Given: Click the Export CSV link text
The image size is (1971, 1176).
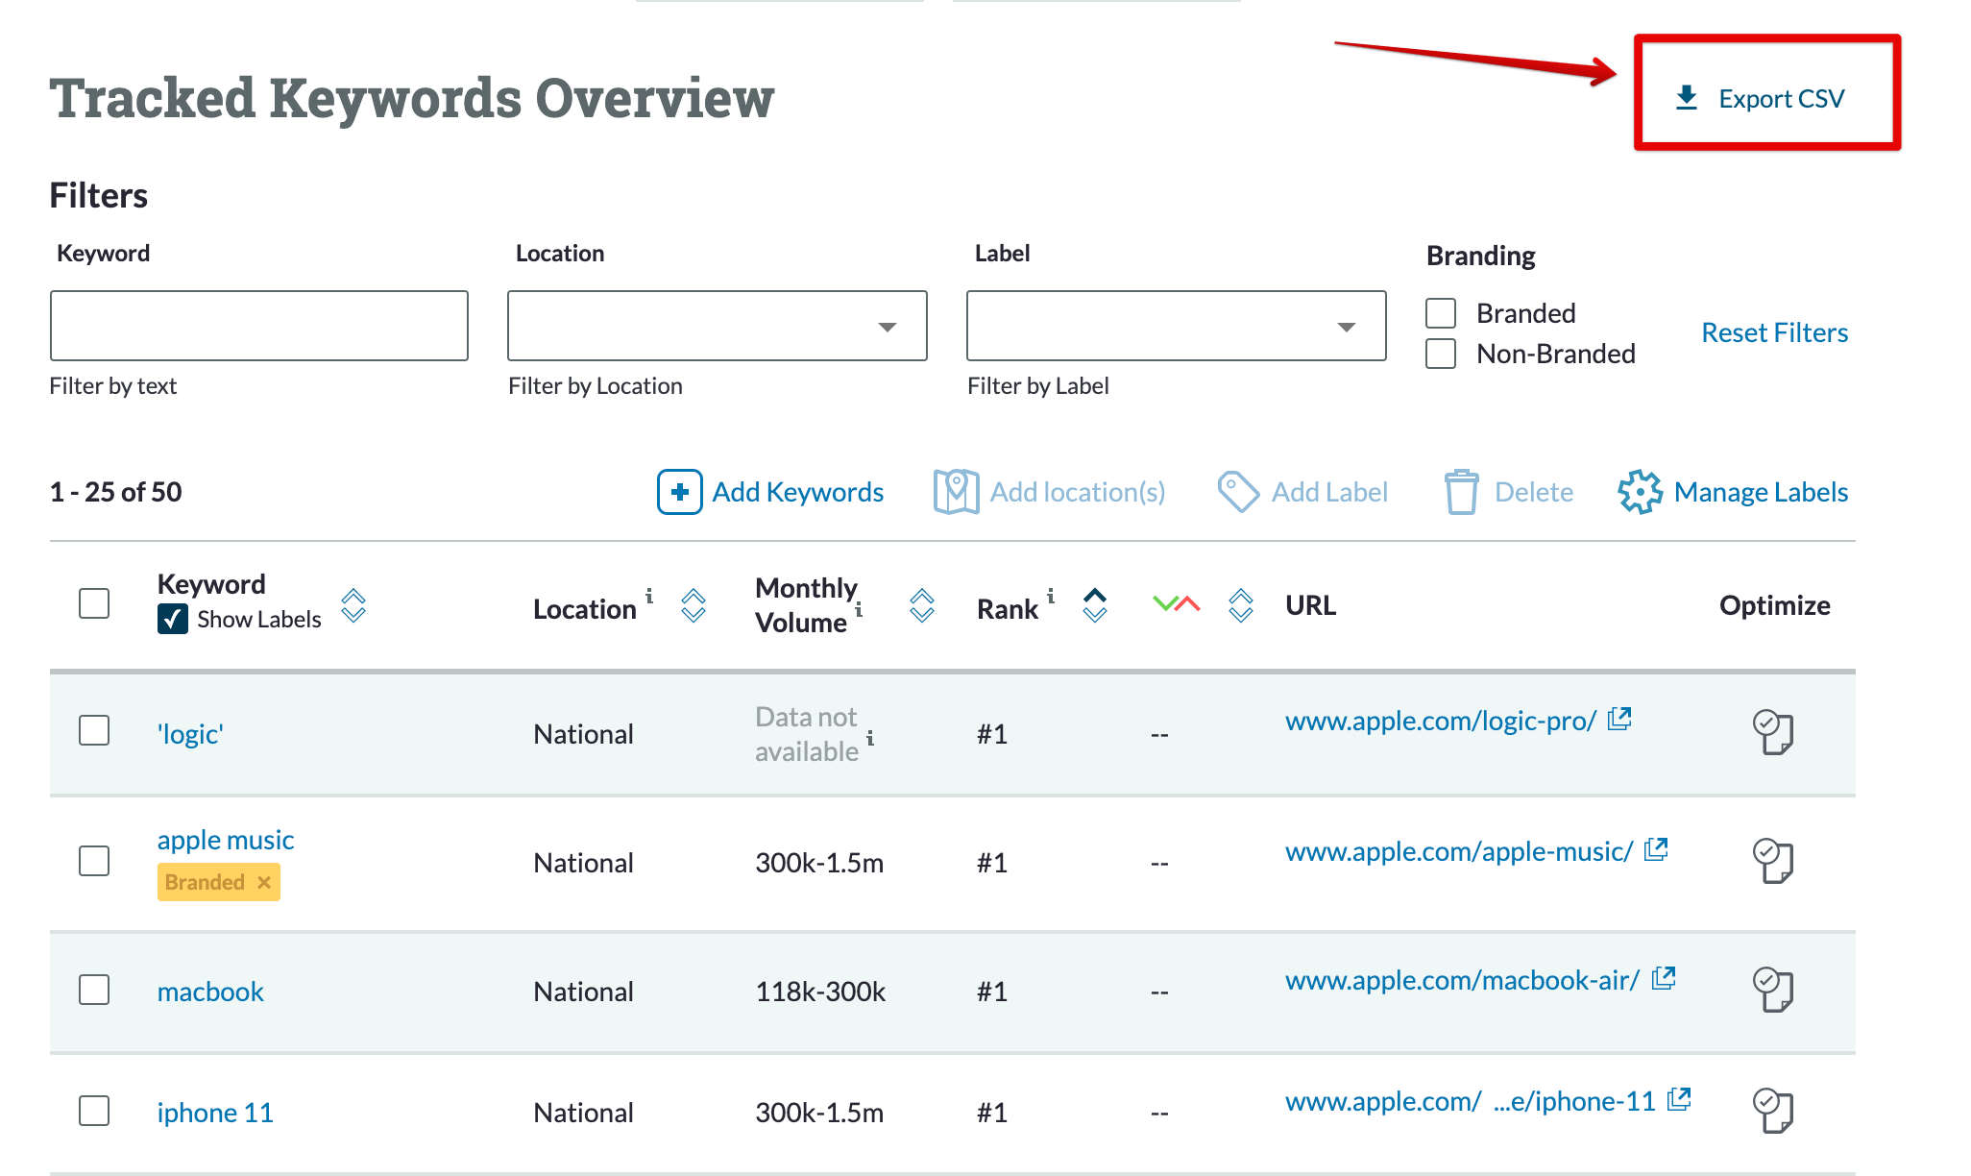Looking at the screenshot, I should (x=1782, y=99).
